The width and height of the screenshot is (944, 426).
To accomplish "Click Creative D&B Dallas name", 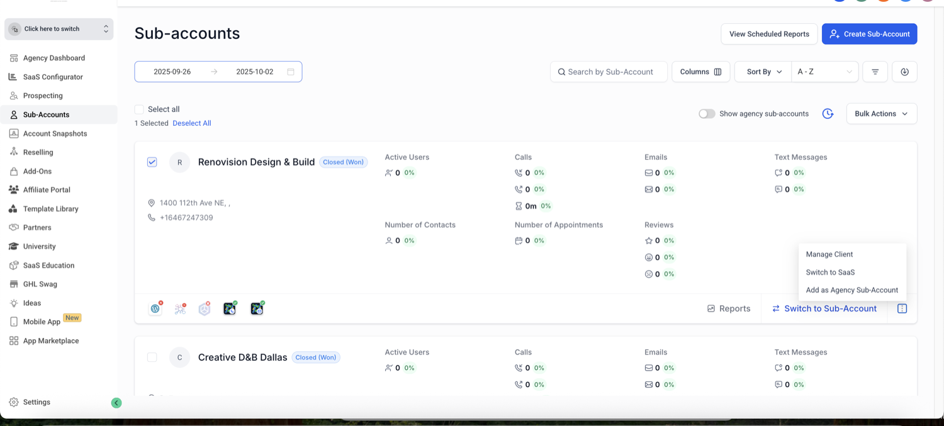I will (x=242, y=357).
